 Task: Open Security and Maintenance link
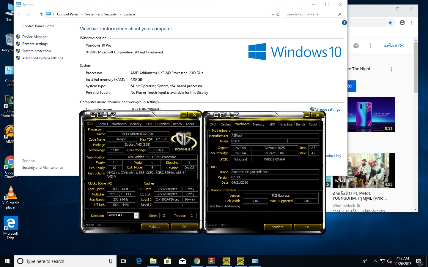pos(43,168)
